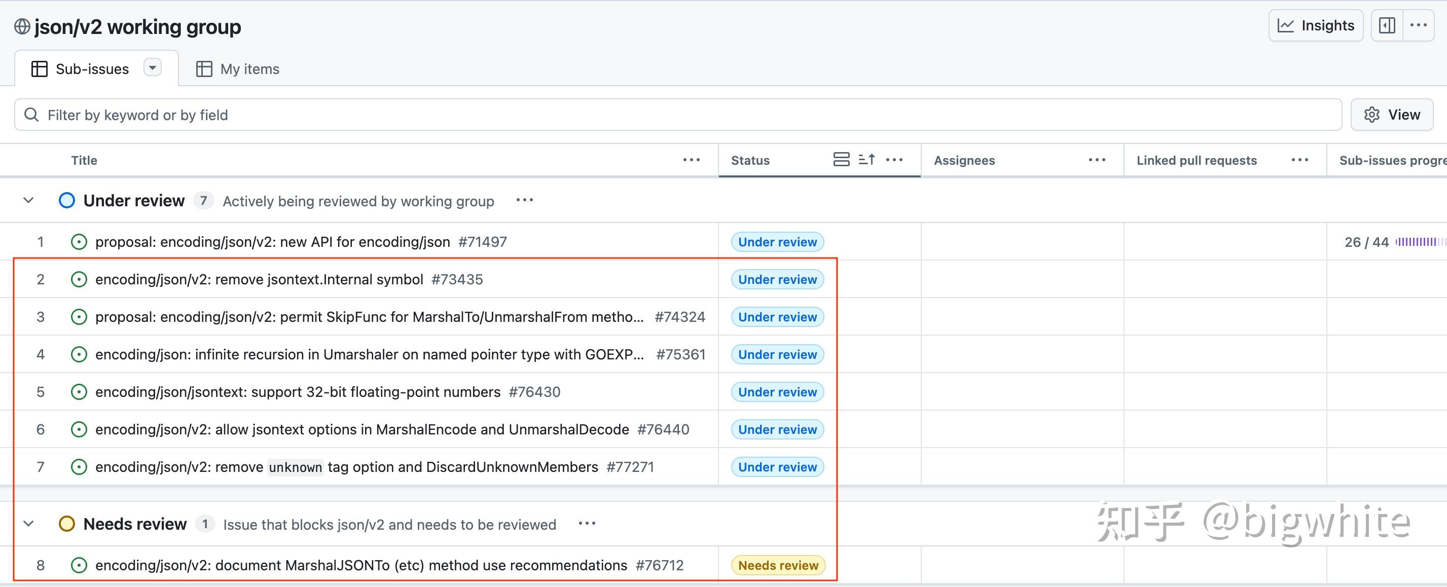Screen dimensions: 1447x587
Task: Collapse the Under review group
Action: coord(28,201)
